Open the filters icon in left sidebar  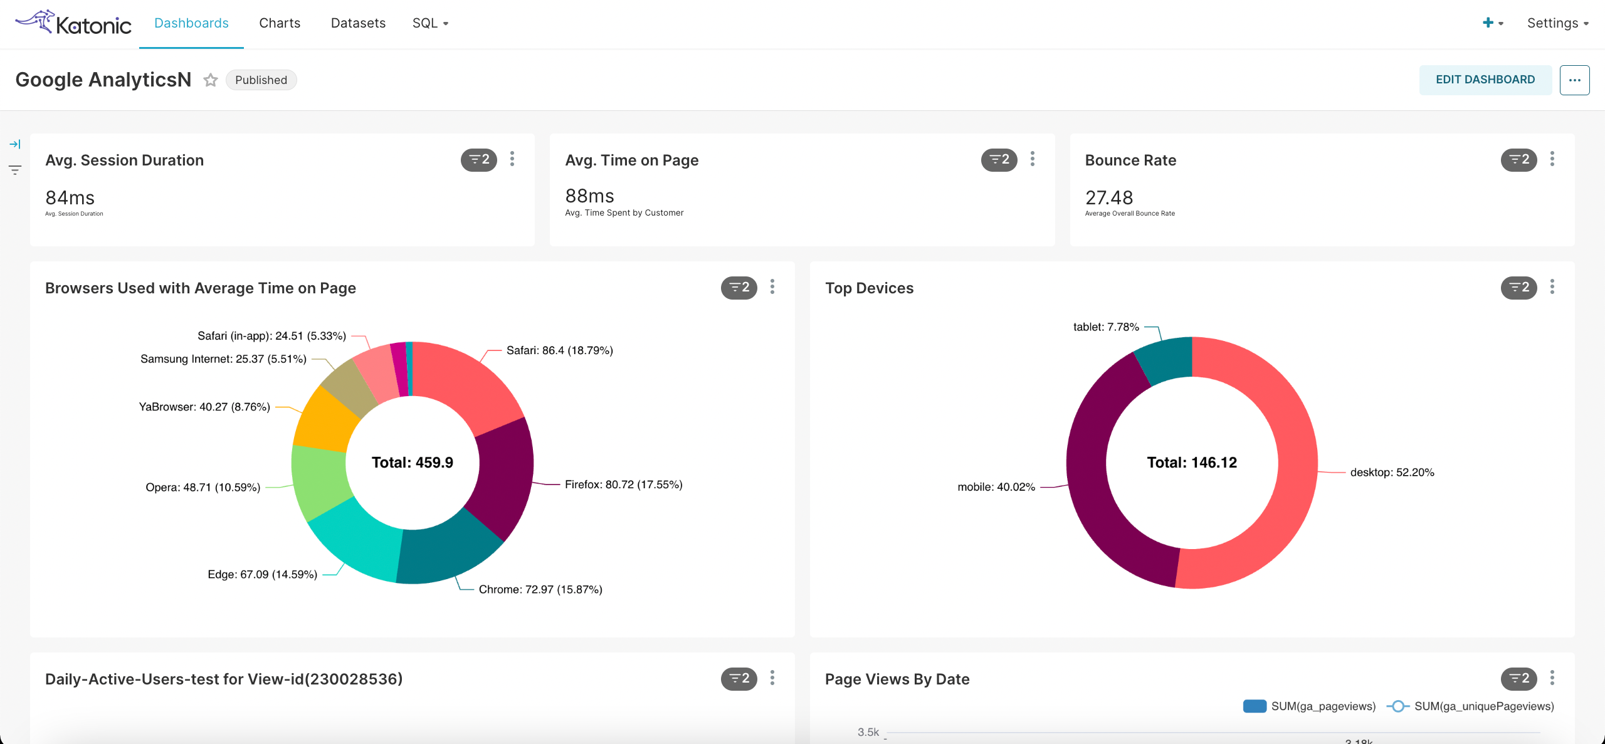click(15, 170)
